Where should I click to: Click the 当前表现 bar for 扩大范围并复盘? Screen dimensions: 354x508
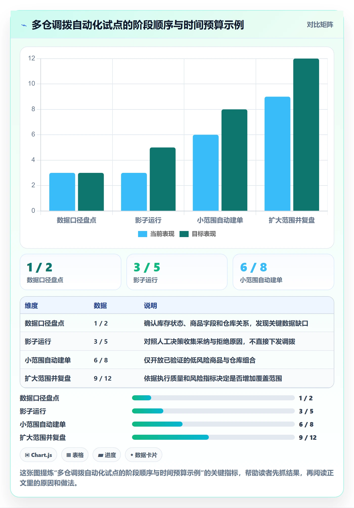coord(277,154)
